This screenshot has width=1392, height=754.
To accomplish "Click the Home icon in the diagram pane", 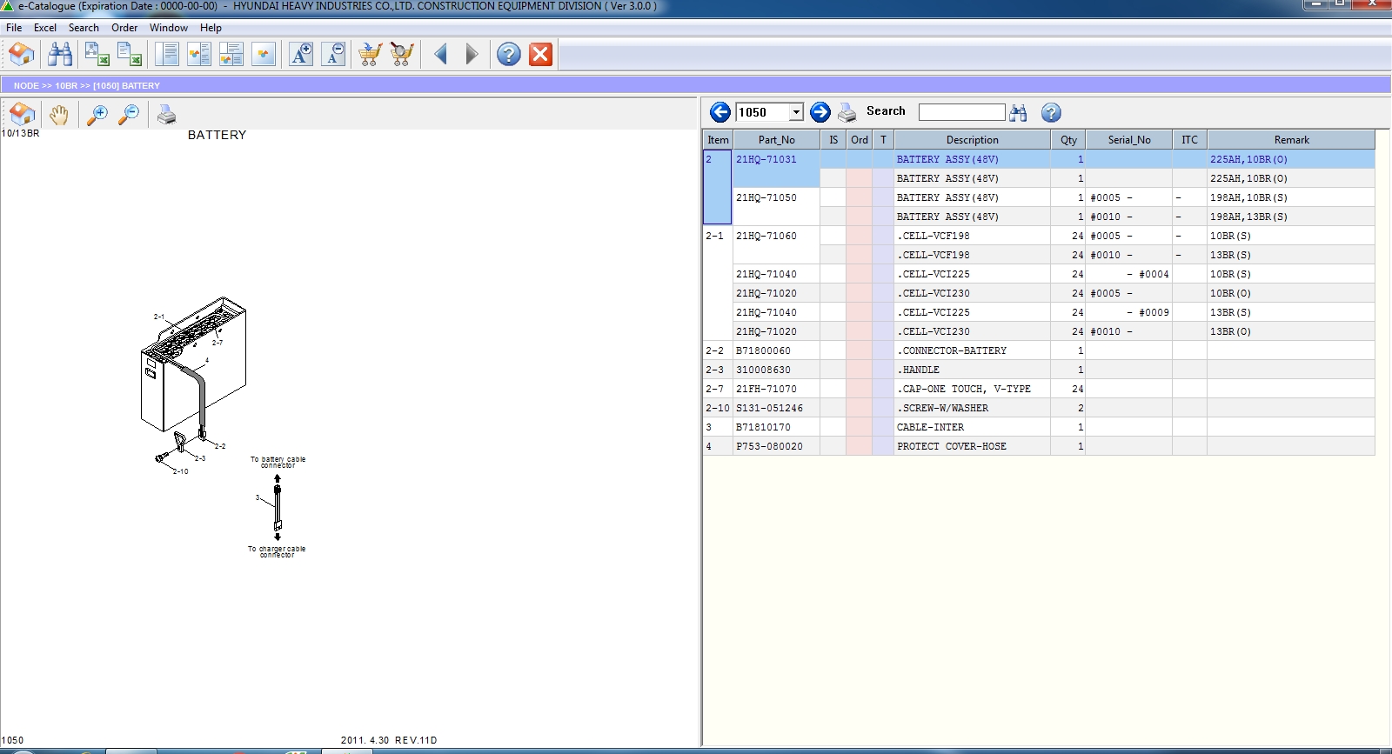I will 22,114.
